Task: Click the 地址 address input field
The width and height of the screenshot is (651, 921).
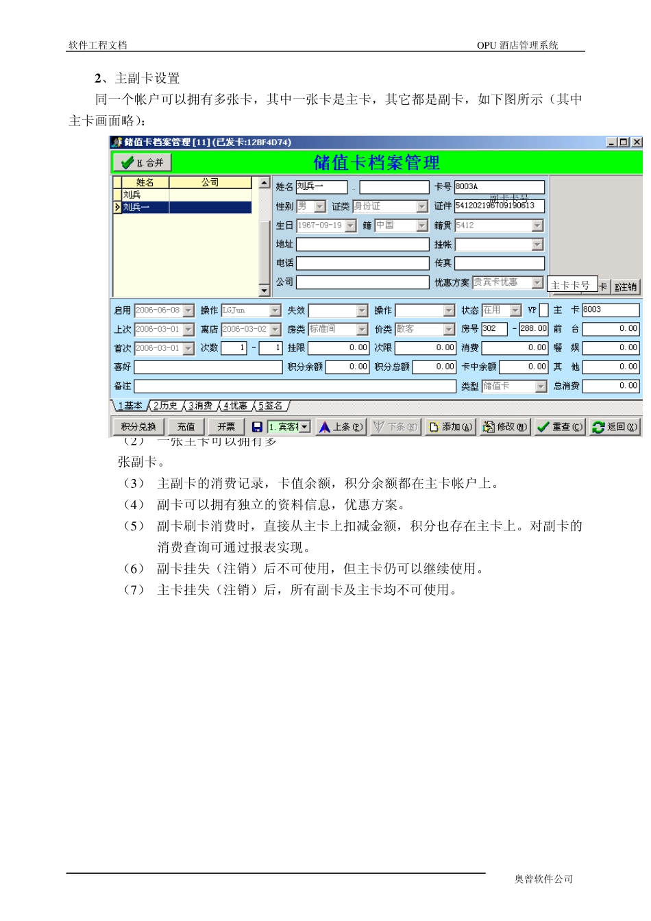Action: click(x=363, y=244)
